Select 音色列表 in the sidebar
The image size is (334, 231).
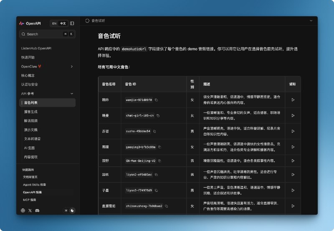coord(47,103)
